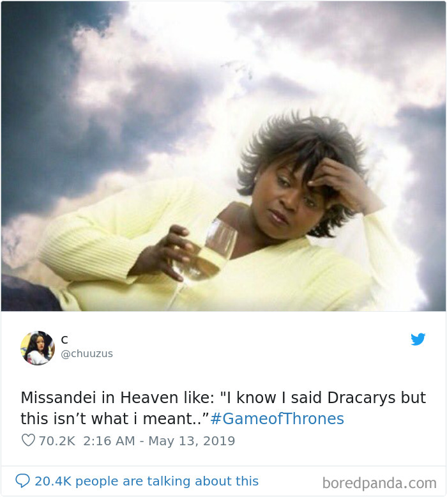Click the wine glass in the meme image

pos(208,254)
